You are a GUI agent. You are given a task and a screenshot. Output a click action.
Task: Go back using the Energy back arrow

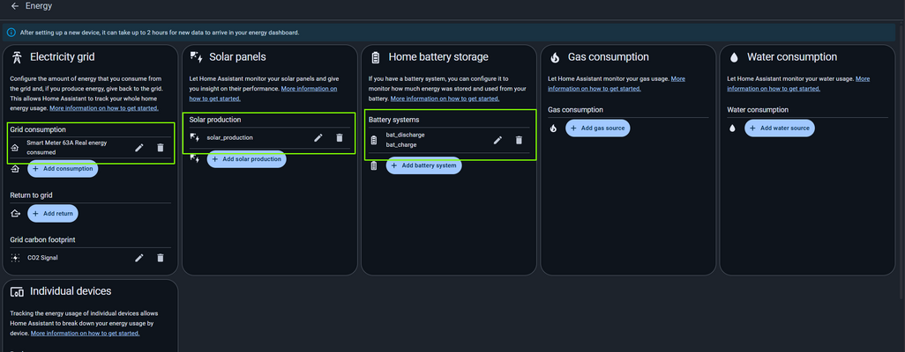tap(15, 6)
